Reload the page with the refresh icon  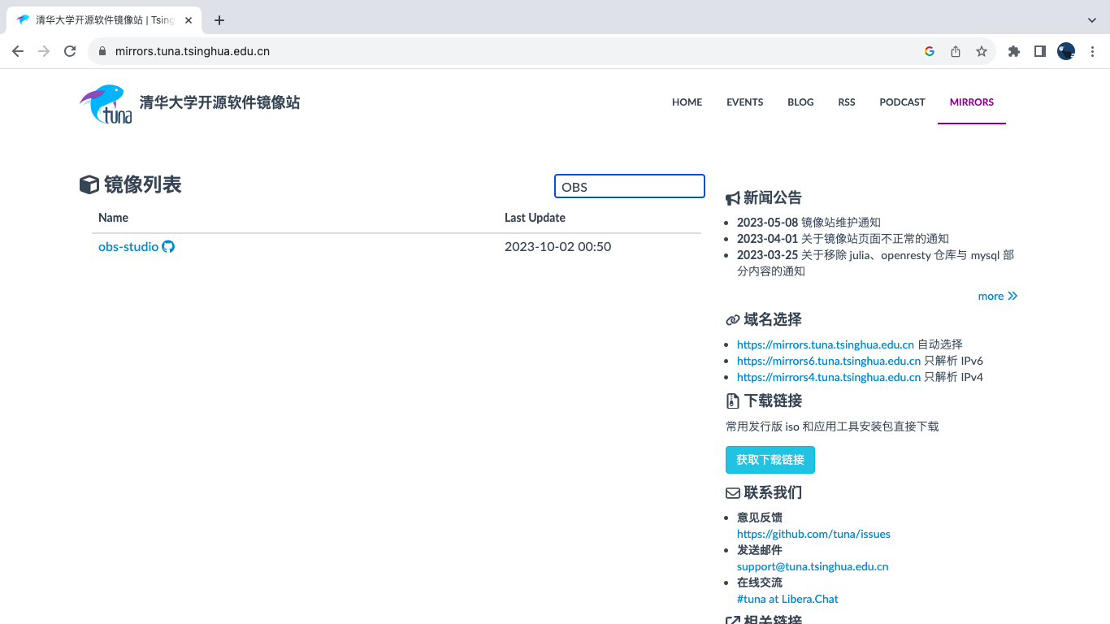[x=70, y=51]
